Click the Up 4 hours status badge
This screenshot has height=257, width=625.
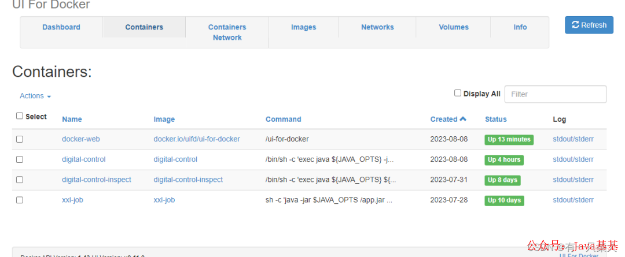tap(504, 160)
